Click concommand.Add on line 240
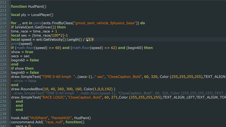226x127 pixels. 27,122
